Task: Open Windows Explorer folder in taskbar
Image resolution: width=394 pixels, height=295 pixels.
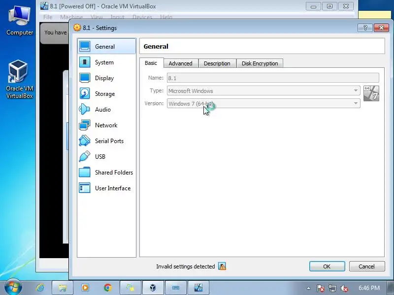Action: 63,288
